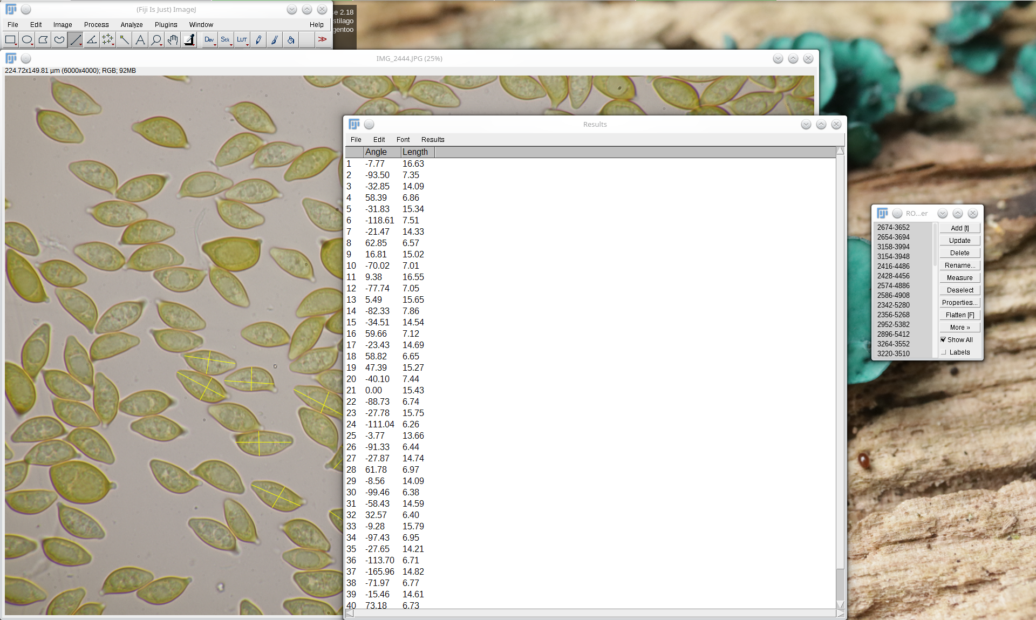1036x620 pixels.
Task: Open the Stk stacks dropdown menu
Action: tap(226, 39)
